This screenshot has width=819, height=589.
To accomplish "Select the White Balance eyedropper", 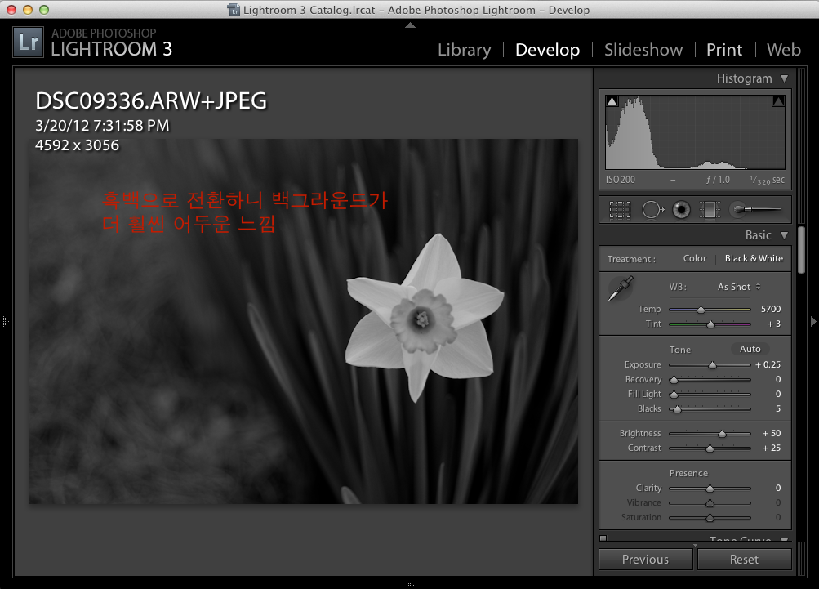I will coord(621,288).
